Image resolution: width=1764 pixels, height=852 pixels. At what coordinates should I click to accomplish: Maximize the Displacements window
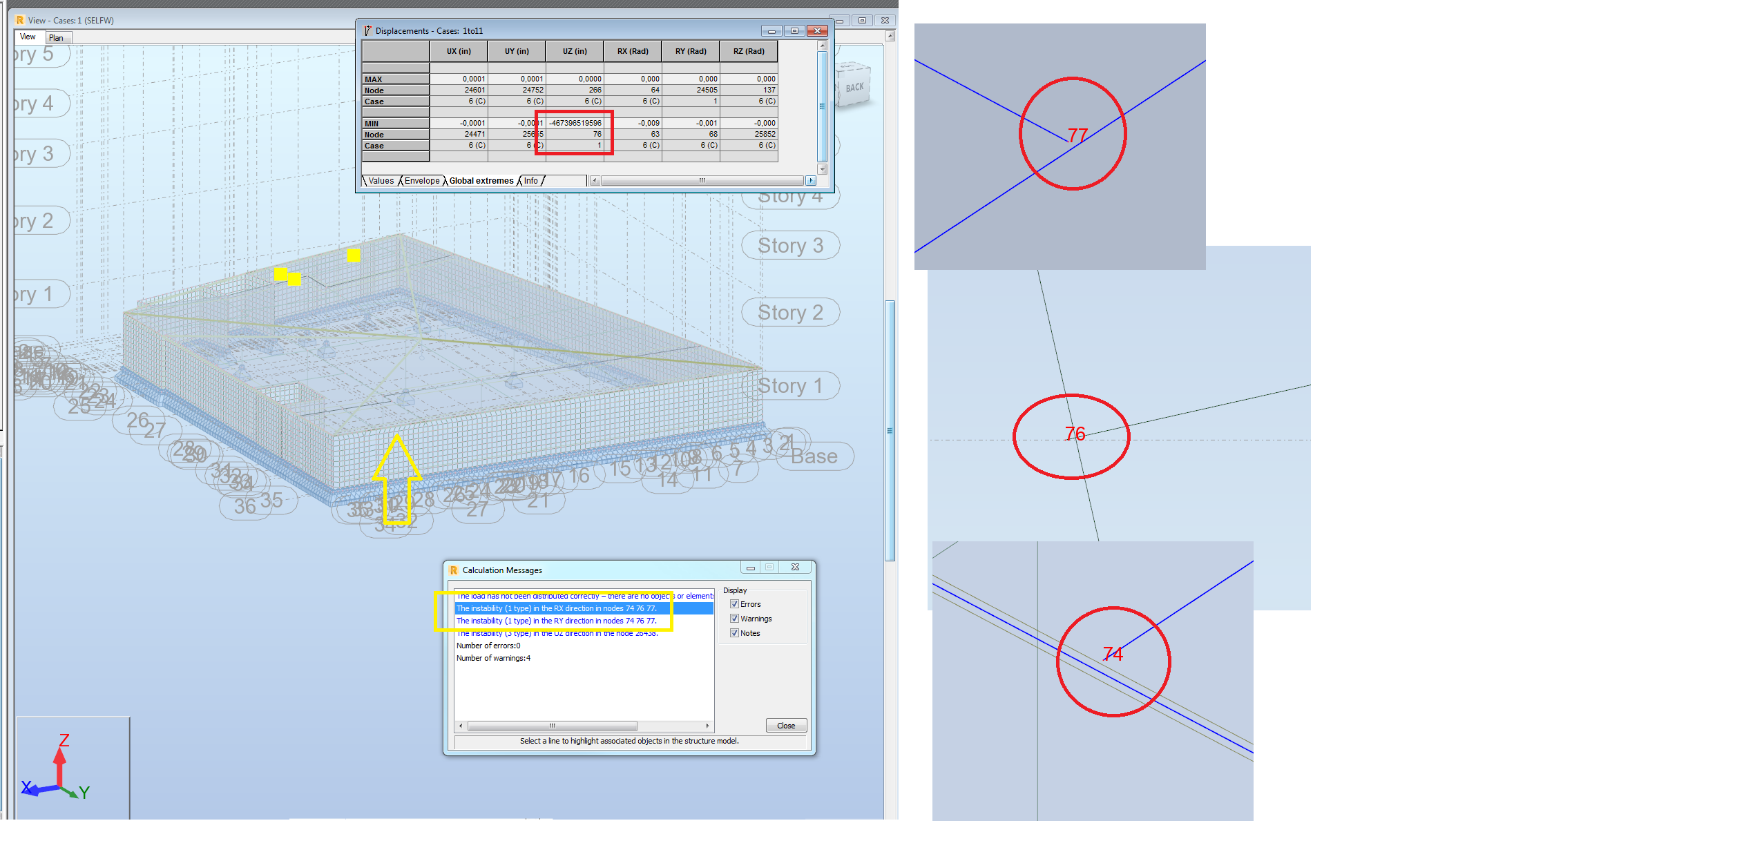click(x=794, y=31)
